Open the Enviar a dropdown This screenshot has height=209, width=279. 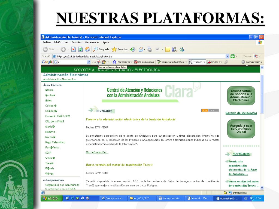tap(215, 62)
